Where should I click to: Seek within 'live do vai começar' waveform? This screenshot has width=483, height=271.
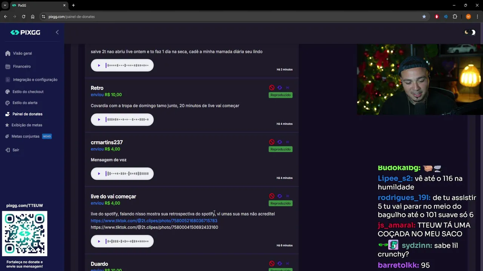127,241
